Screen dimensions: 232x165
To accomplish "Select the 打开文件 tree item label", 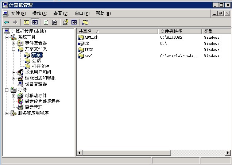I will tap(40, 66).
